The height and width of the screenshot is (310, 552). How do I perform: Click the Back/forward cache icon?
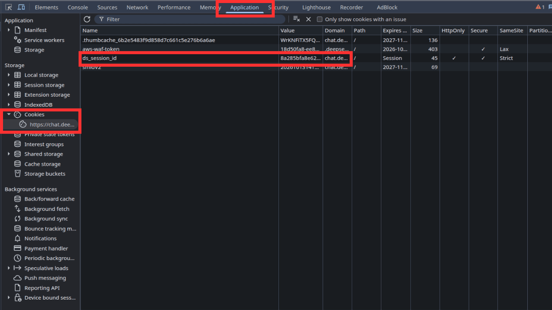coord(18,199)
